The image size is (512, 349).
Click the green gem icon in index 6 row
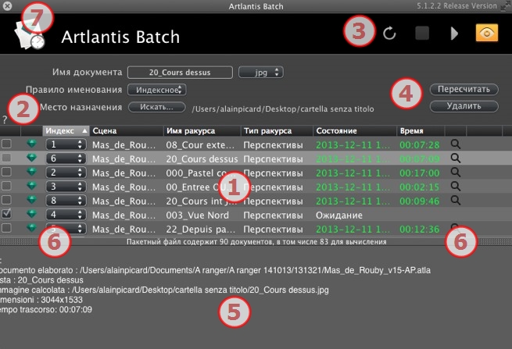[32, 158]
